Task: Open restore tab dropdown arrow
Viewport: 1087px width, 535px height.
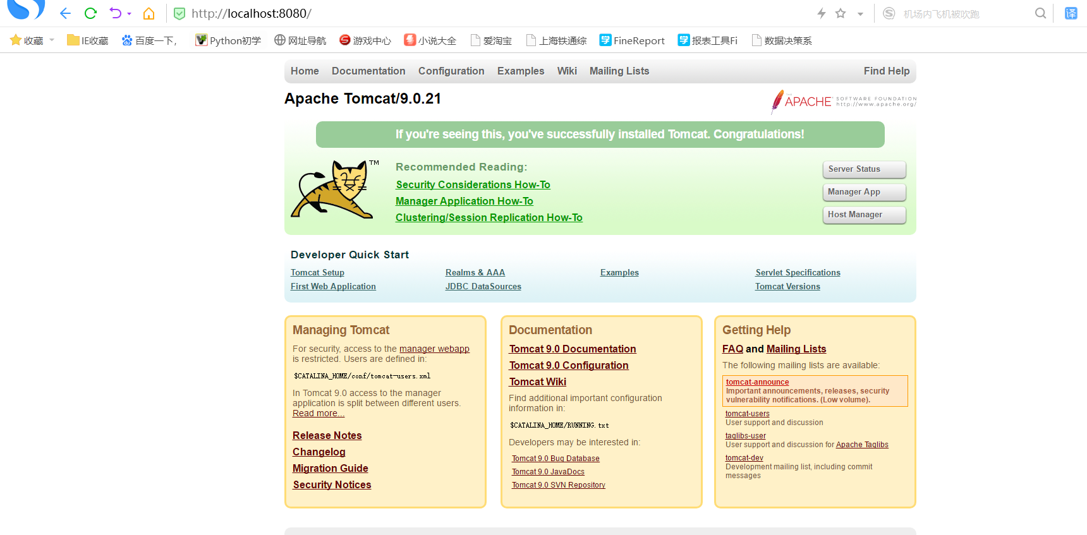Action: pos(129,14)
